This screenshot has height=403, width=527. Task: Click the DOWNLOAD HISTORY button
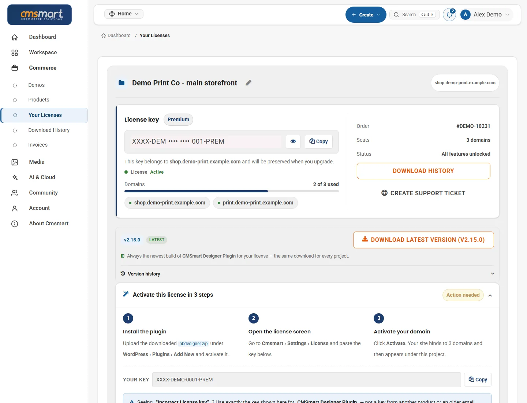pyautogui.click(x=423, y=171)
